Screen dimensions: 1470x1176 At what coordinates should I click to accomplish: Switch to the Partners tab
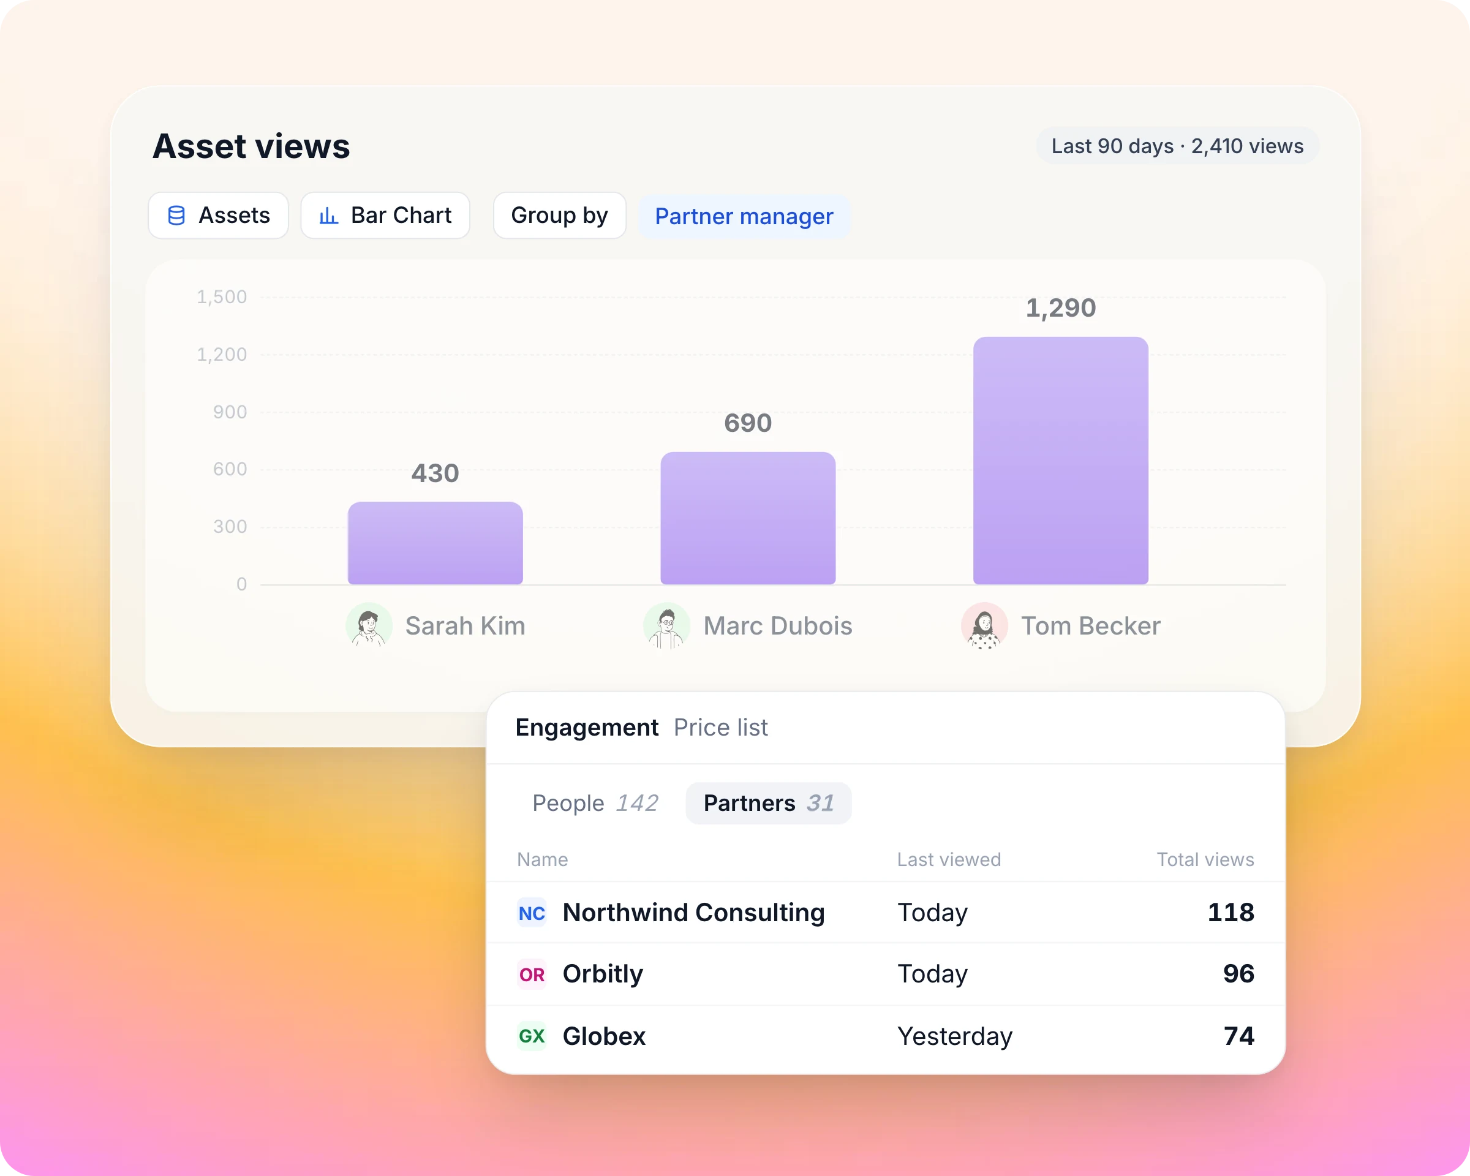click(x=769, y=803)
